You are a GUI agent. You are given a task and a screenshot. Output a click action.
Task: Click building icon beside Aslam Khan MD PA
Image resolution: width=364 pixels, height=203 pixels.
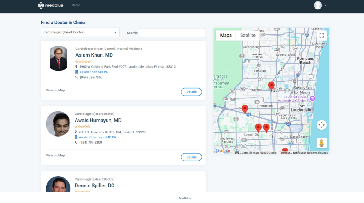[77, 72]
